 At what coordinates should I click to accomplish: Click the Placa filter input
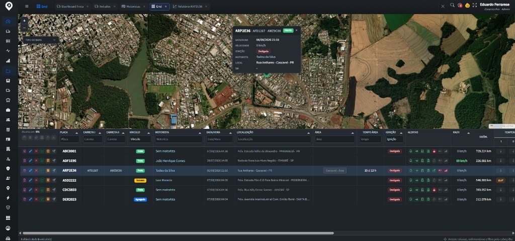[69, 139]
